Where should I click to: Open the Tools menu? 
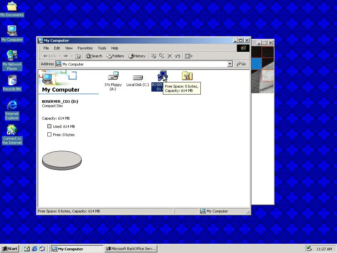[x=102, y=48]
